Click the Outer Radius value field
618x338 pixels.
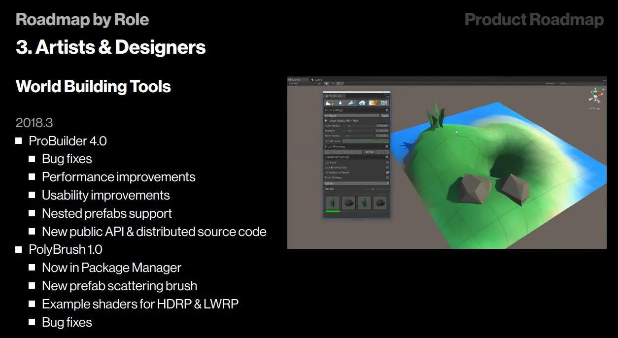pyautogui.click(x=382, y=126)
